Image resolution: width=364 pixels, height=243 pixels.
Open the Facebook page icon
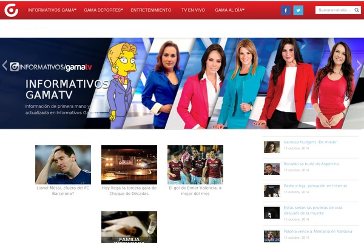click(x=286, y=10)
